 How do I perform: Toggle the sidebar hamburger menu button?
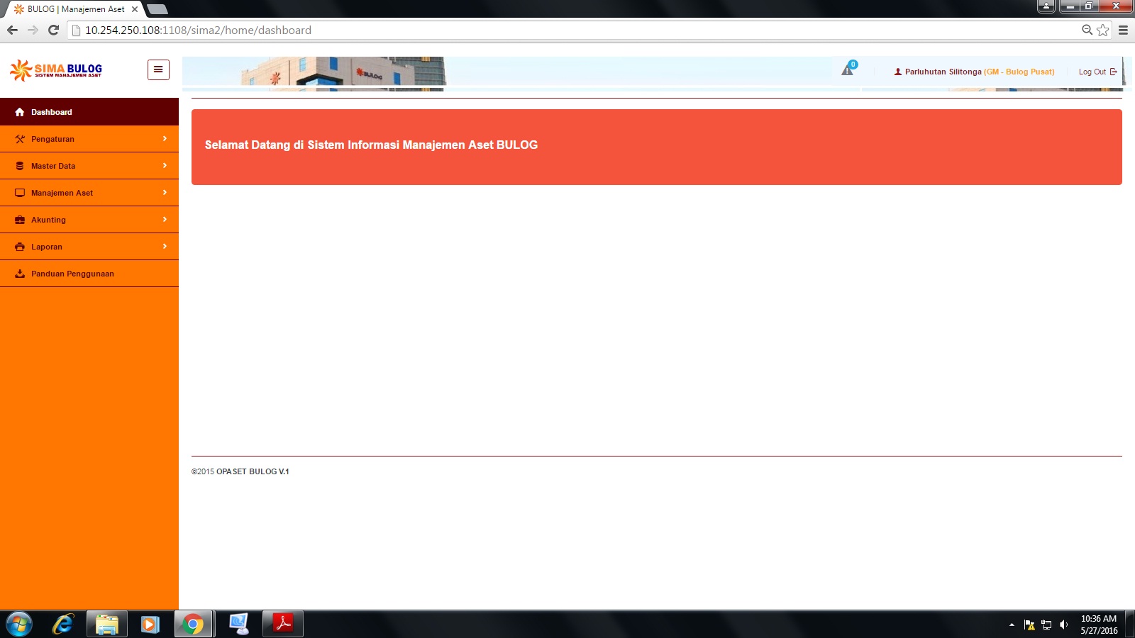tap(158, 69)
